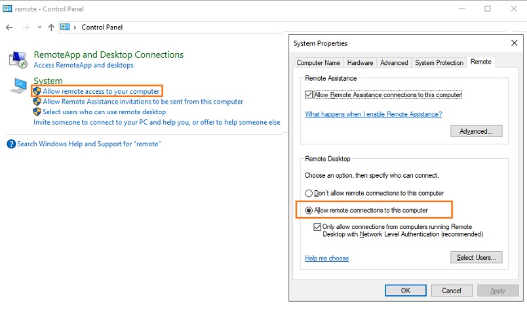Viewport: 527px width, 309px height.
Task: Toggle Allow Remote Assistance connections checkbox
Action: [x=309, y=95]
